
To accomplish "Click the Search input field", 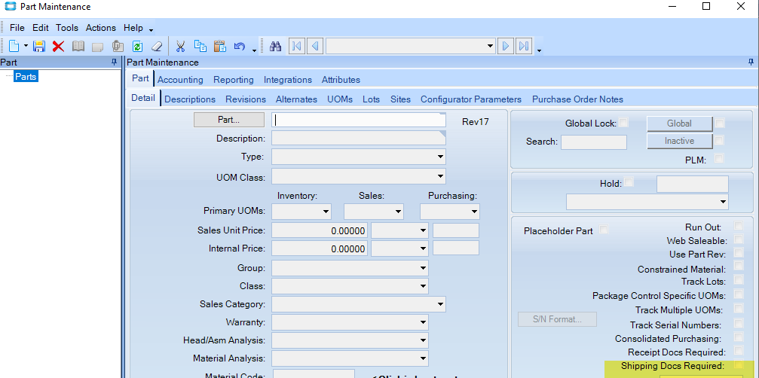I will click(x=593, y=142).
